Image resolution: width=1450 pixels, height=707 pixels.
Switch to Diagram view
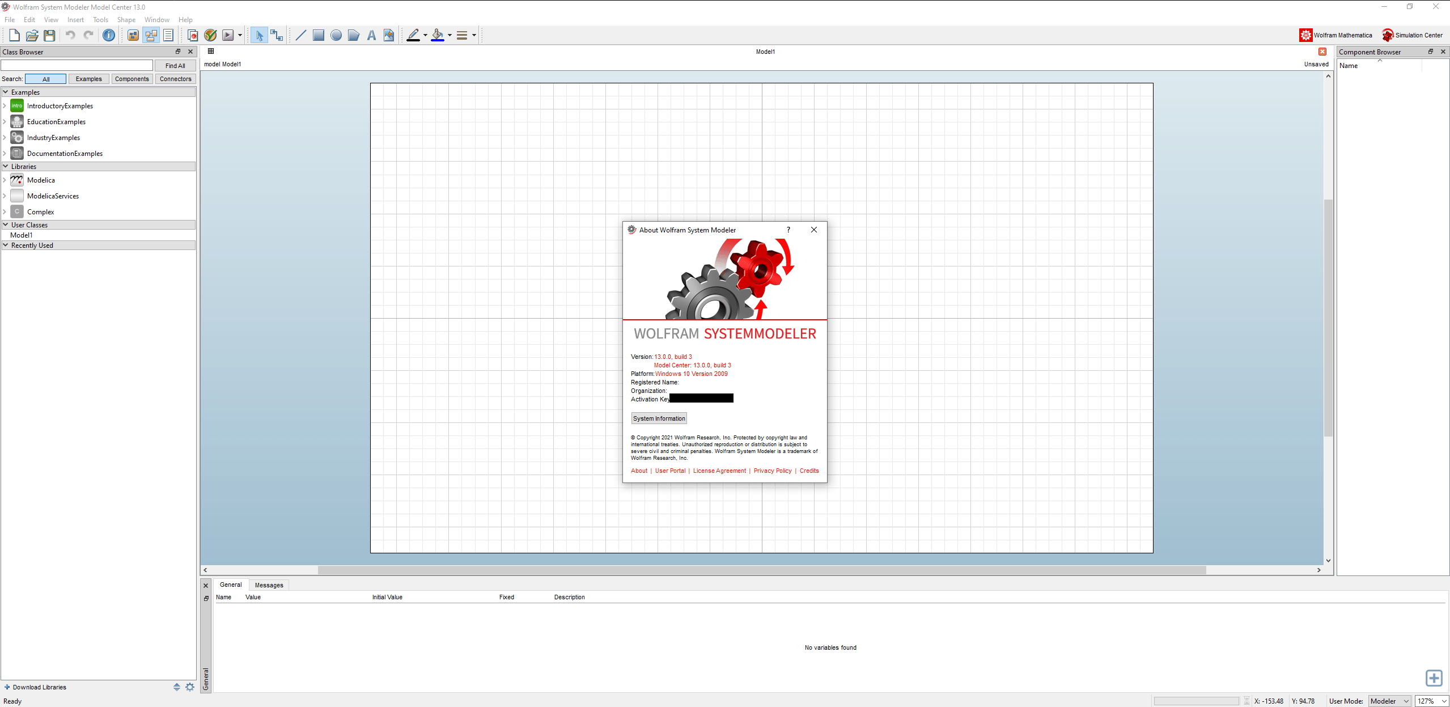click(x=151, y=35)
